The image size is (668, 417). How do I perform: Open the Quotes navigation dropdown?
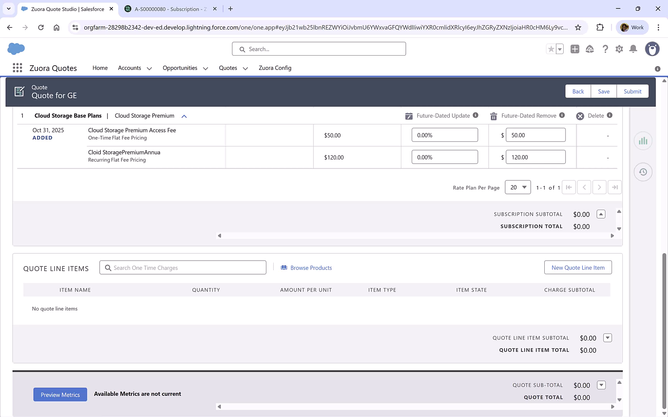[x=245, y=68]
